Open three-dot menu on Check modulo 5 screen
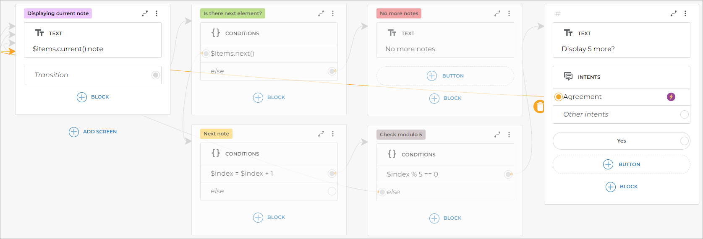 click(509, 135)
